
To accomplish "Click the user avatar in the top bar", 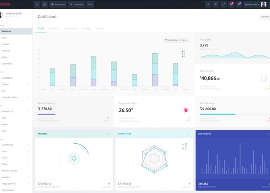I will point(263,4).
